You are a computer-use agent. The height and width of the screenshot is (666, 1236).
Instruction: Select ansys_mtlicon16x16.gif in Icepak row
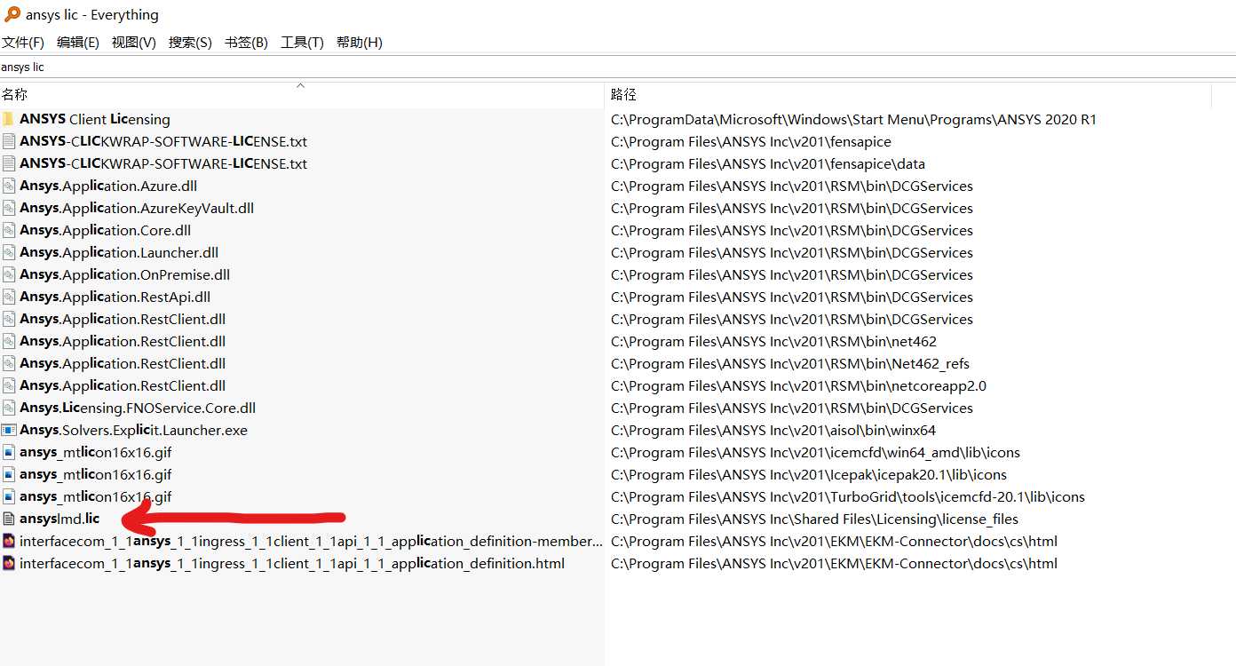point(96,474)
